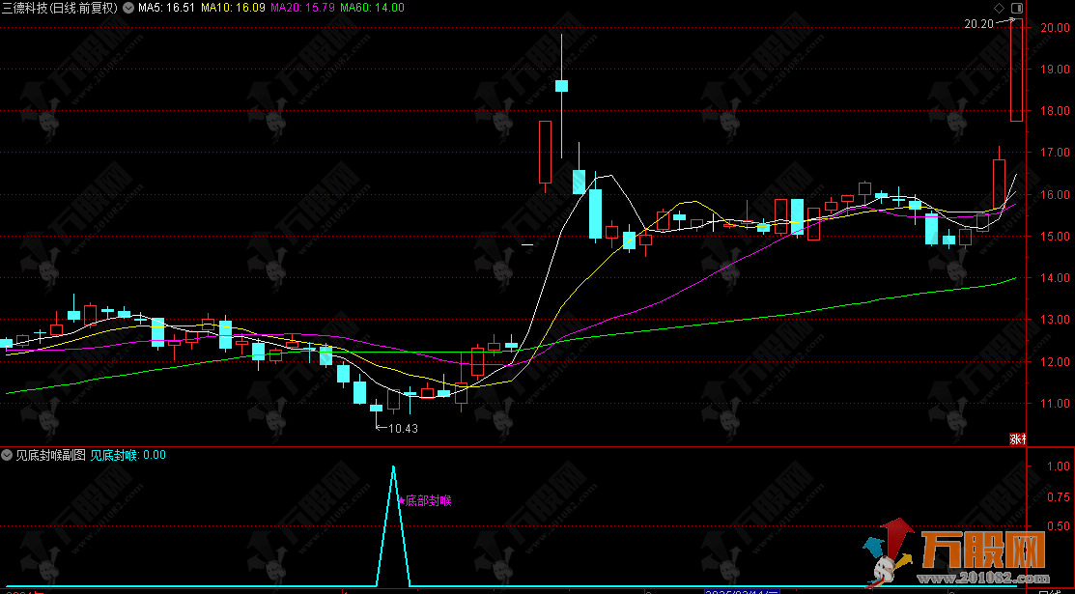Toggle the side panel icon at top right
The image size is (1075, 594).
tap(1016, 9)
